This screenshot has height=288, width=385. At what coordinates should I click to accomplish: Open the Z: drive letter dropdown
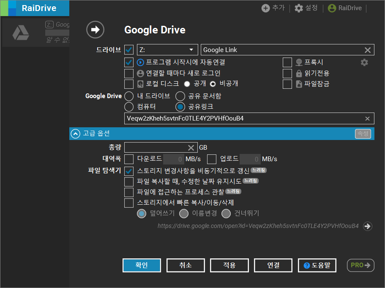coord(167,50)
